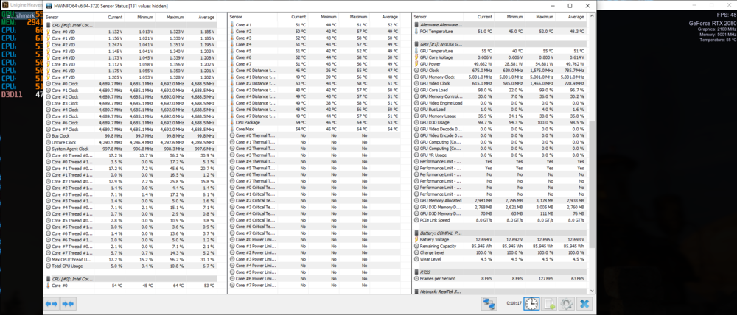This screenshot has height=315, width=737.
Task: Click the expand layout right arrows button
Action: coord(52,303)
